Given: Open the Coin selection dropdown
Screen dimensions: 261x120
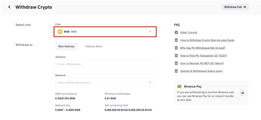Looking at the screenshot, I should (105, 32).
